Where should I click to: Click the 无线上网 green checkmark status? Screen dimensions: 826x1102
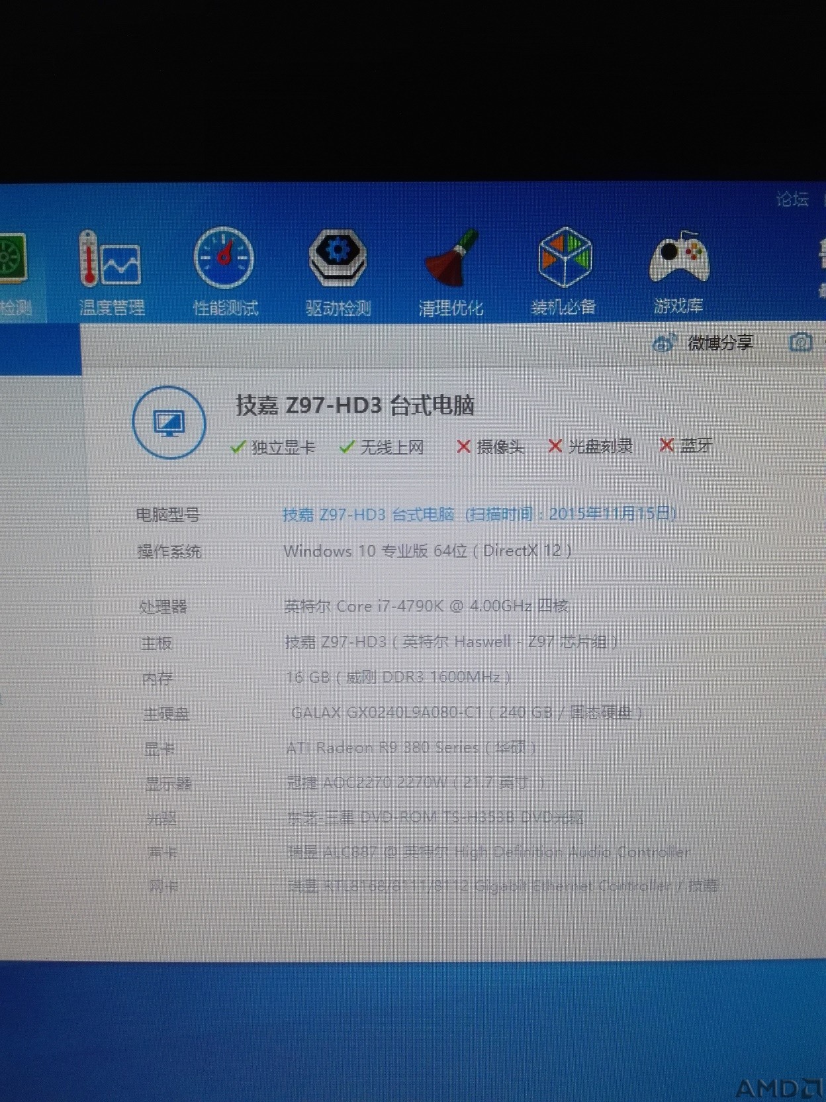381,447
